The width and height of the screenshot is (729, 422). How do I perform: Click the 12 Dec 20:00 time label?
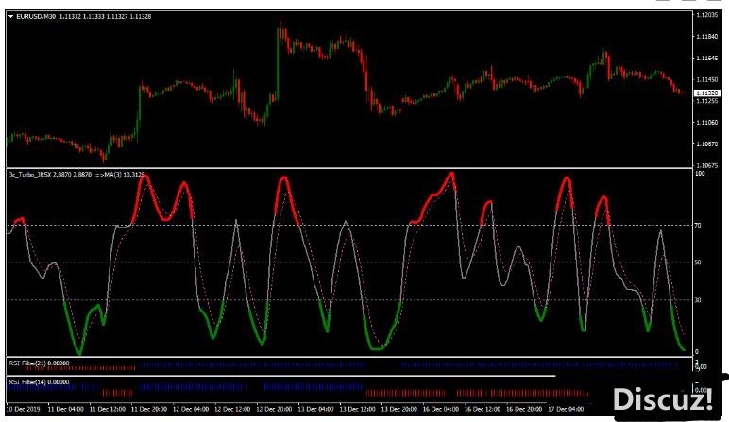pyautogui.click(x=274, y=410)
